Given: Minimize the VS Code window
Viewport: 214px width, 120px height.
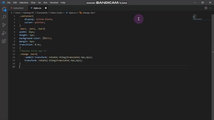Looking at the screenshot, I should (x=195, y=3).
